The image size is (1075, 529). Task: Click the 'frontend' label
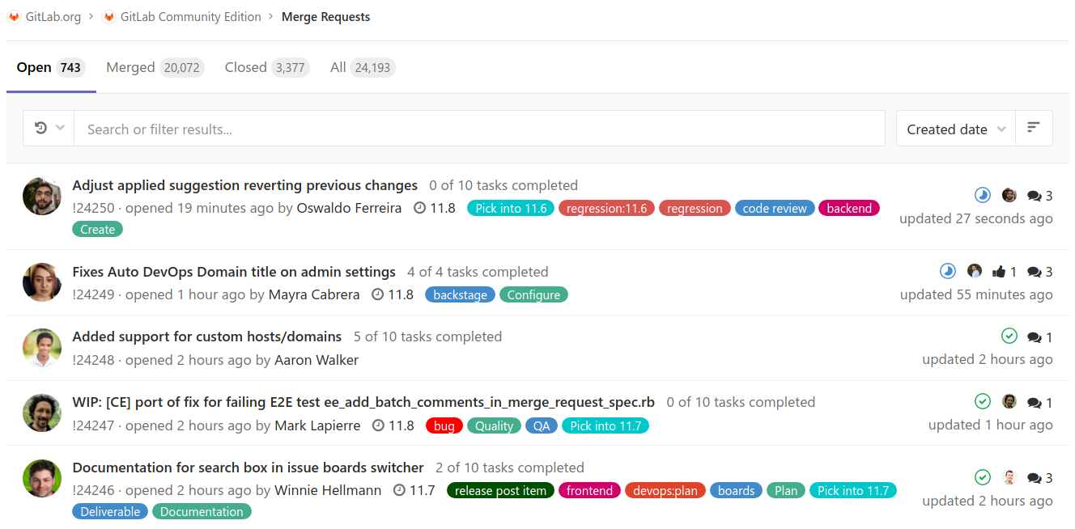589,490
